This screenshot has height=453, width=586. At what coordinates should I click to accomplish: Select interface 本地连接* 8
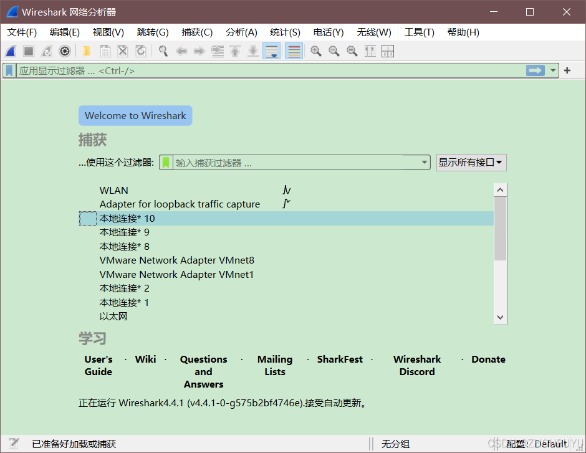pyautogui.click(x=286, y=247)
